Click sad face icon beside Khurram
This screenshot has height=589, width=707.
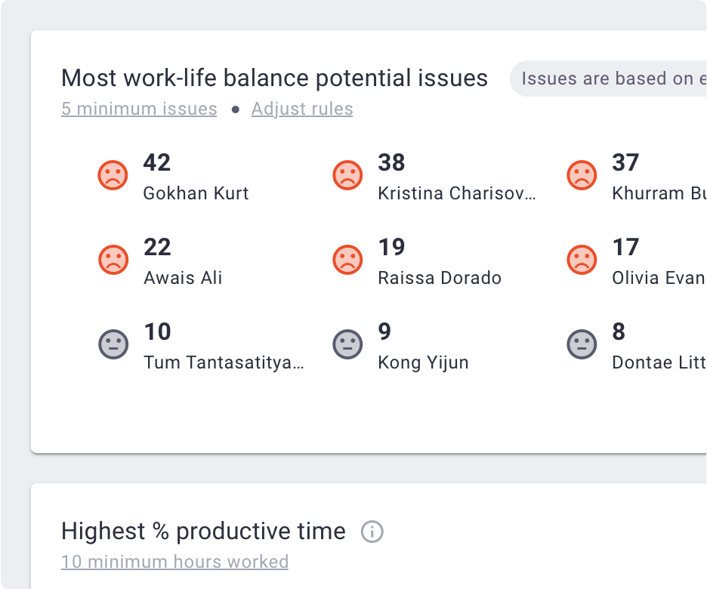point(581,175)
